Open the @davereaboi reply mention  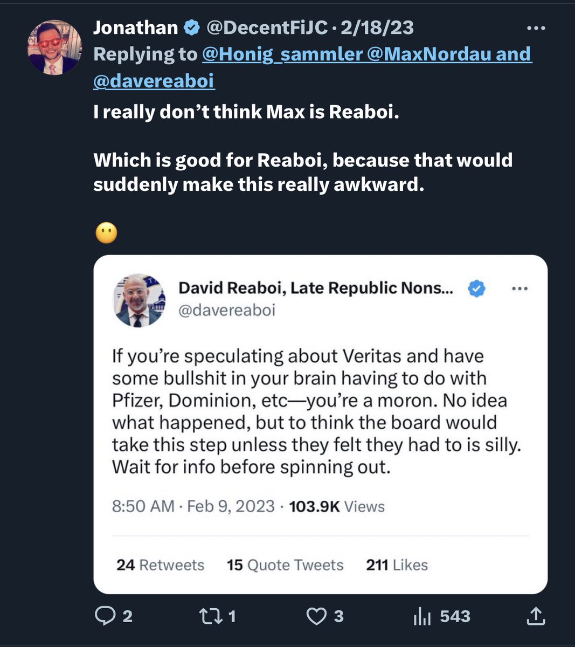(x=154, y=80)
